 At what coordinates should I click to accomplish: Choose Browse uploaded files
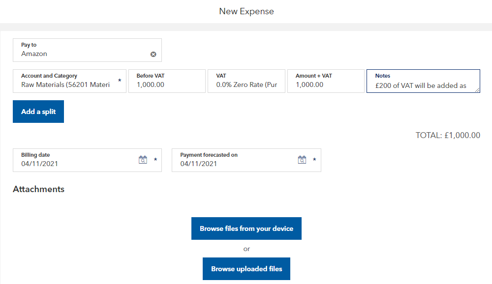(246, 269)
